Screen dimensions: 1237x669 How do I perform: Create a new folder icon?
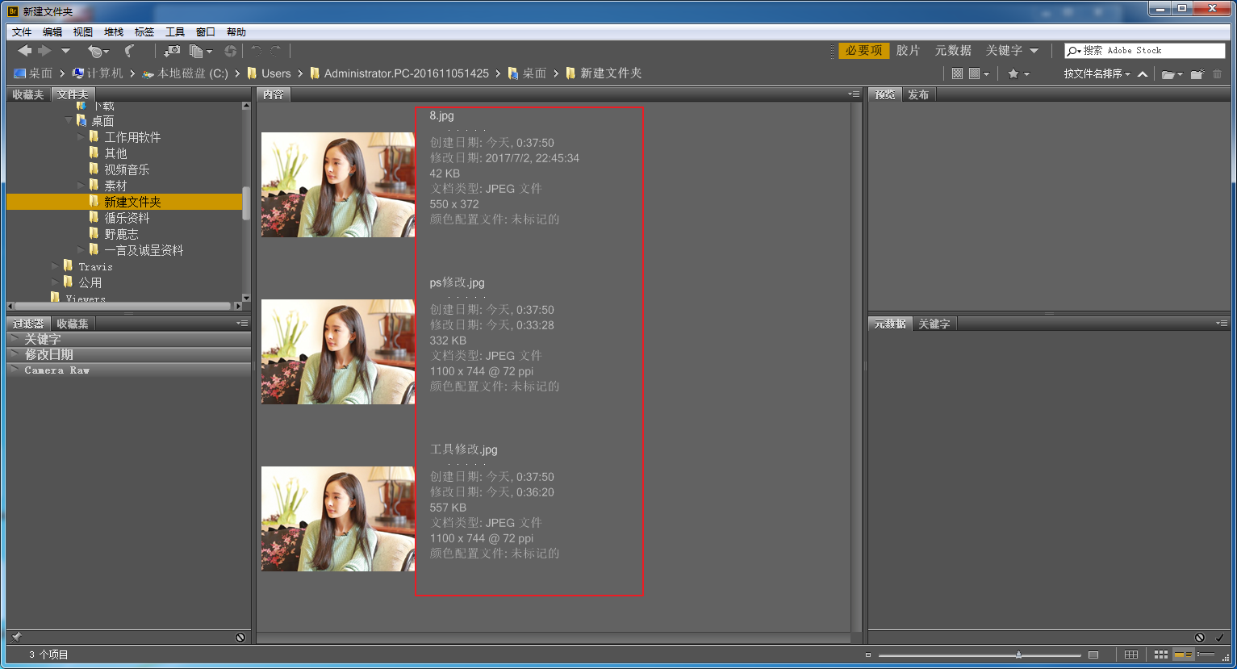coord(1197,74)
